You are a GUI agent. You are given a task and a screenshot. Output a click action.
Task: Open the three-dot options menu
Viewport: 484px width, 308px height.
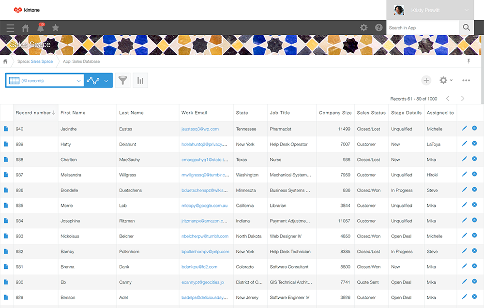[x=466, y=81]
